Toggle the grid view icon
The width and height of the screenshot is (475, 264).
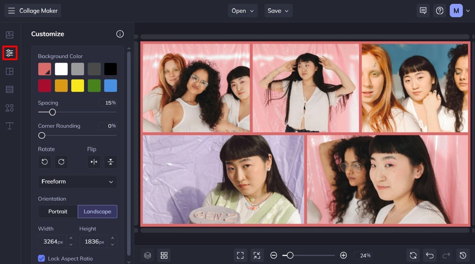[x=164, y=255]
